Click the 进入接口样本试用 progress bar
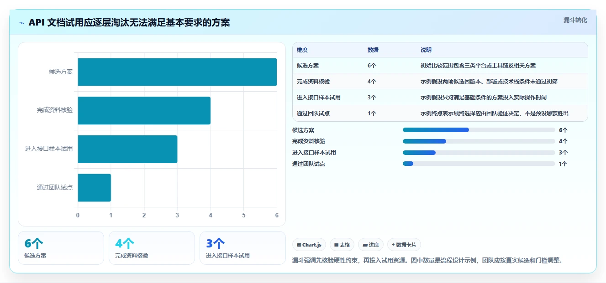Viewport: 606px width, 283px height. click(x=479, y=153)
